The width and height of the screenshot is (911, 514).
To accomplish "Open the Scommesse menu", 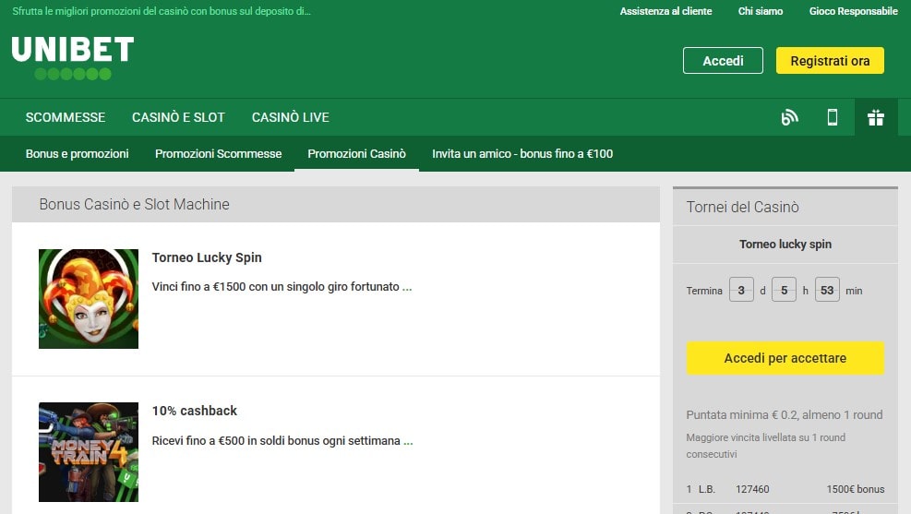I will coord(66,117).
